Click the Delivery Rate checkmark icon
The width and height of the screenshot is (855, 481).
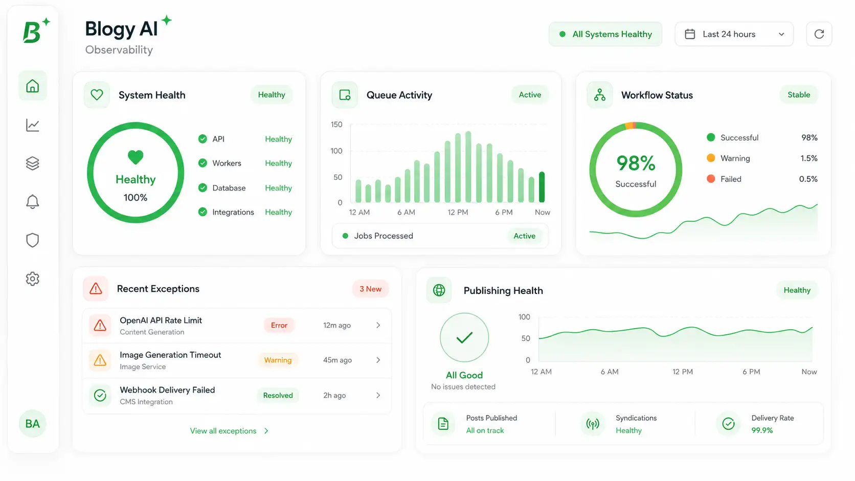[x=729, y=424]
